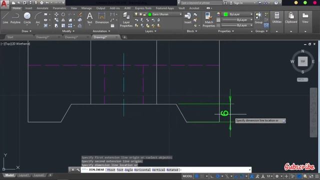Open the Home ribbon tab
Image resolution: width=320 pixels, height=180 pixels.
16,8
